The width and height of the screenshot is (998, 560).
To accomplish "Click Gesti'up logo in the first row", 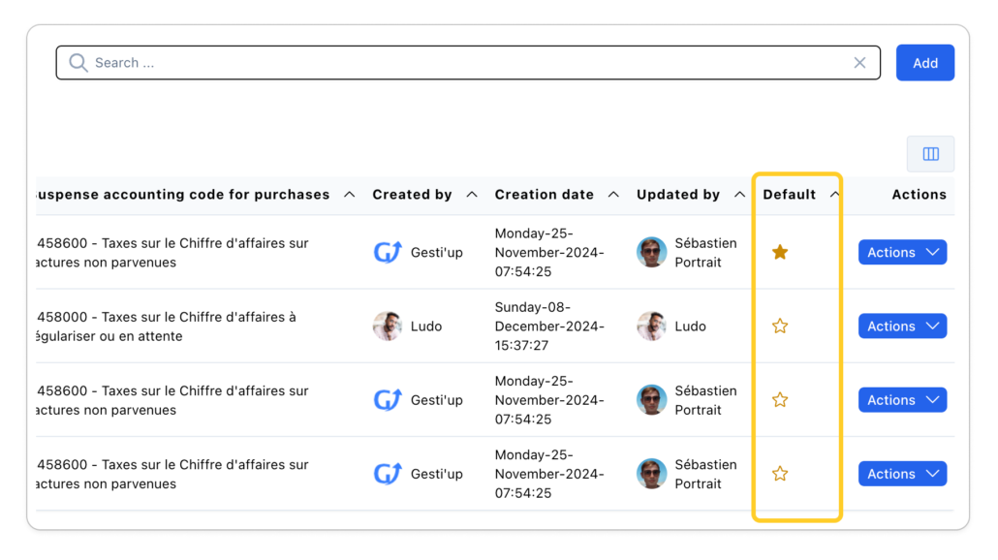I will click(388, 253).
